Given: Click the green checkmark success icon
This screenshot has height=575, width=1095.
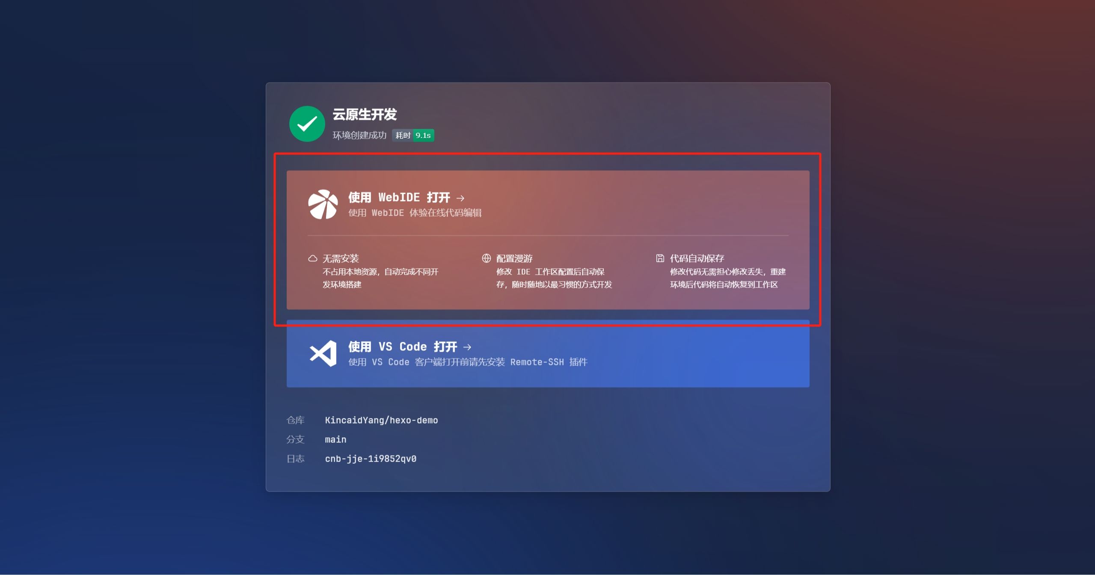Looking at the screenshot, I should coord(305,123).
